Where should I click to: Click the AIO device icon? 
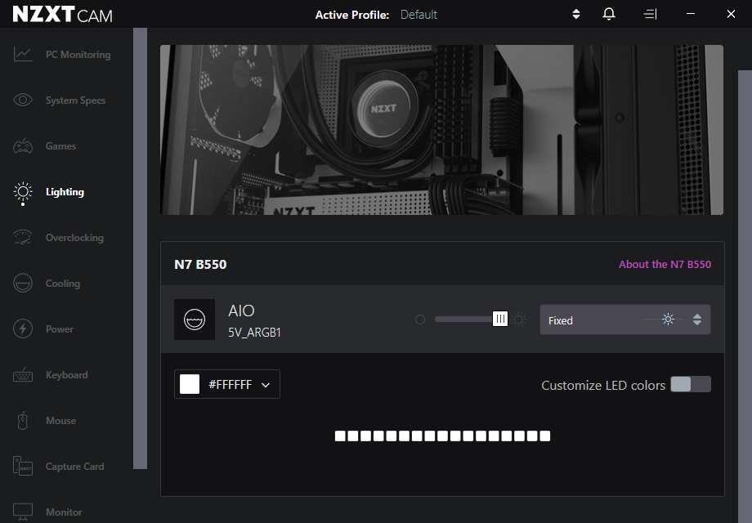195,320
